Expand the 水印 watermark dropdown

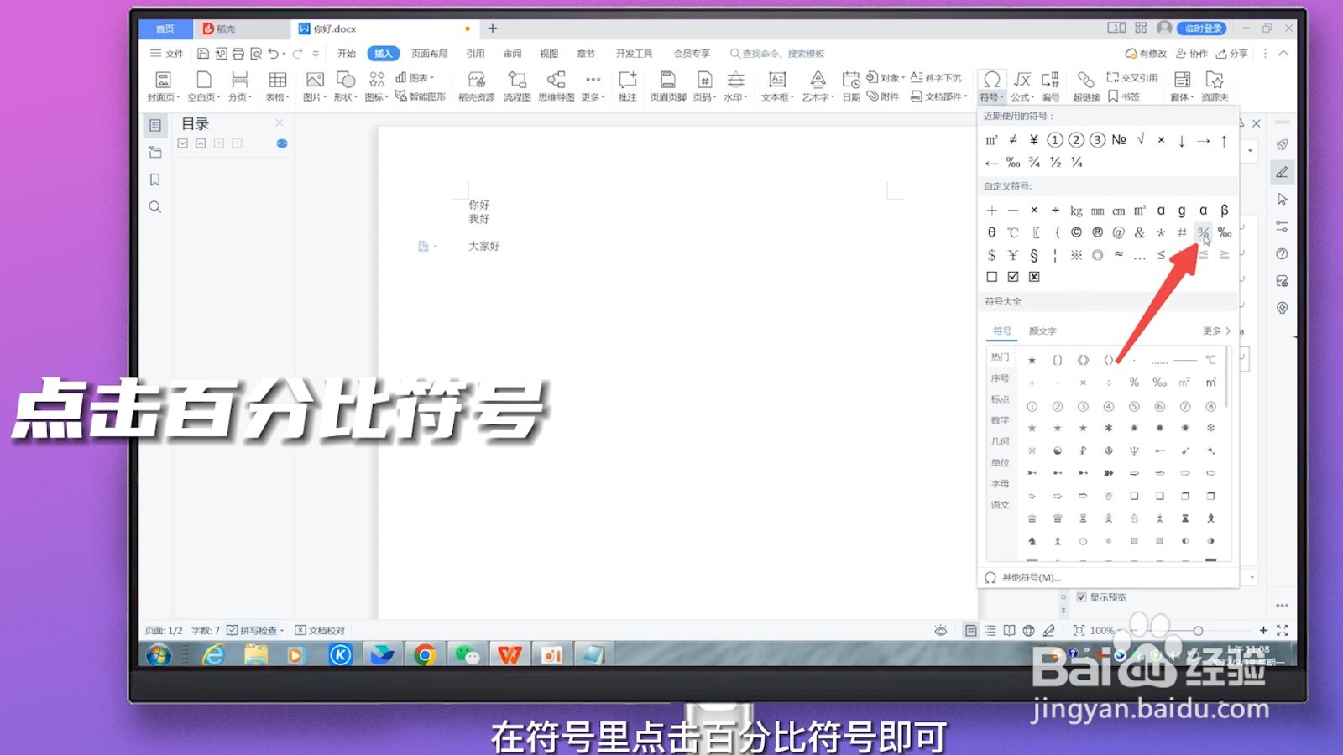[735, 96]
